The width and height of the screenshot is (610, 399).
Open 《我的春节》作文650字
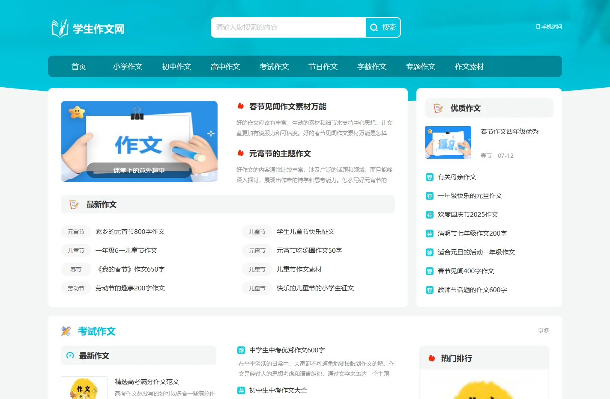click(130, 269)
